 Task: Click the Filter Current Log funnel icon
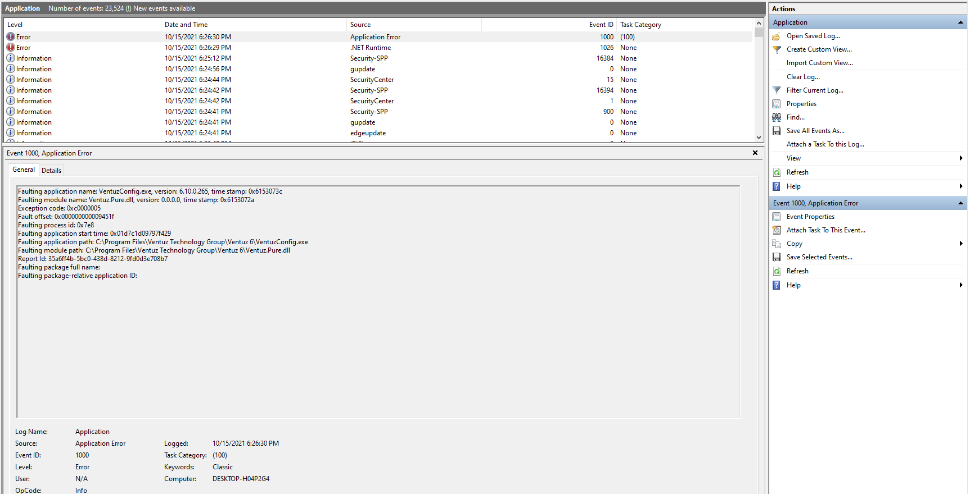(x=777, y=90)
